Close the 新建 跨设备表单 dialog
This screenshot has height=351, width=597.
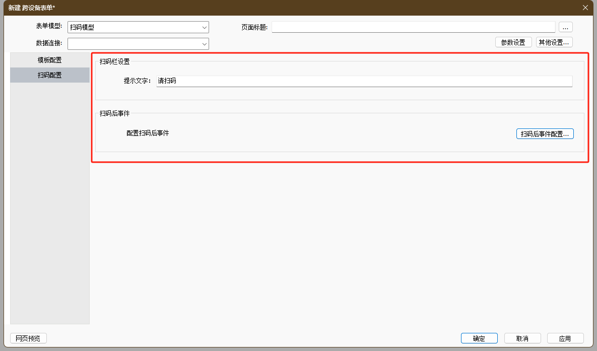coord(585,8)
